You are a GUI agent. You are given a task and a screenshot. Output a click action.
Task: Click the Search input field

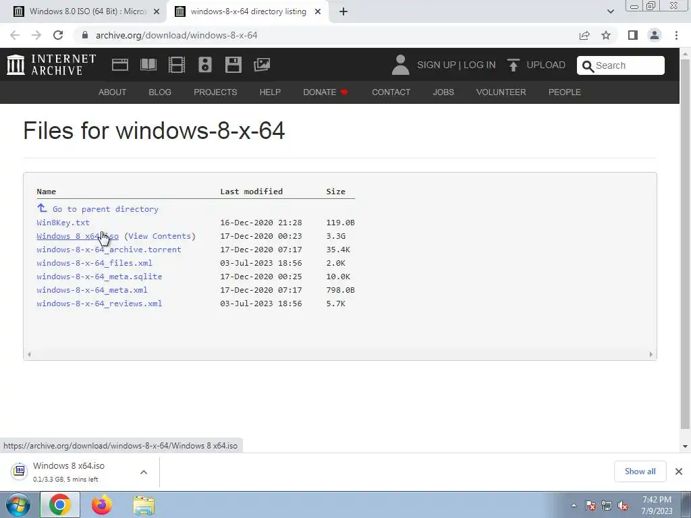pyautogui.click(x=621, y=65)
